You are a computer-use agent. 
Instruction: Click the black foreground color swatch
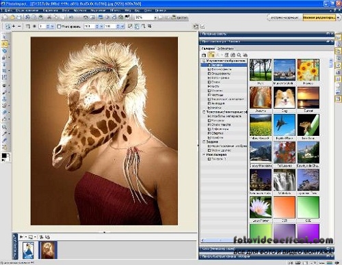[4, 156]
